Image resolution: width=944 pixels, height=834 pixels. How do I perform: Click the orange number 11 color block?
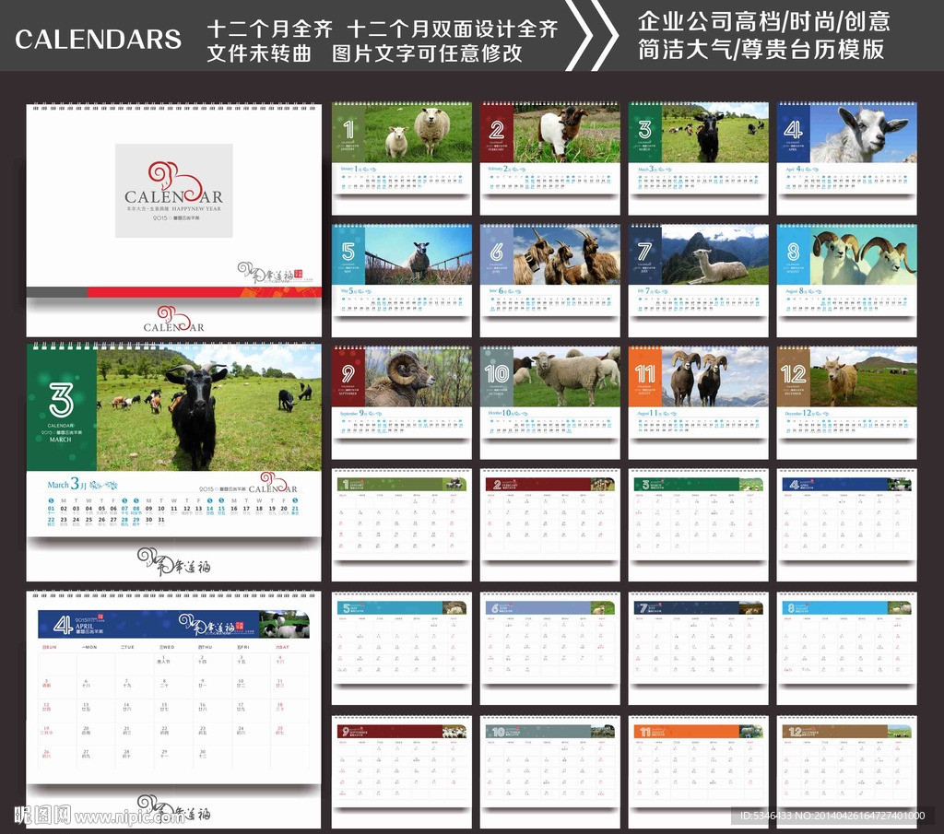[644, 377]
